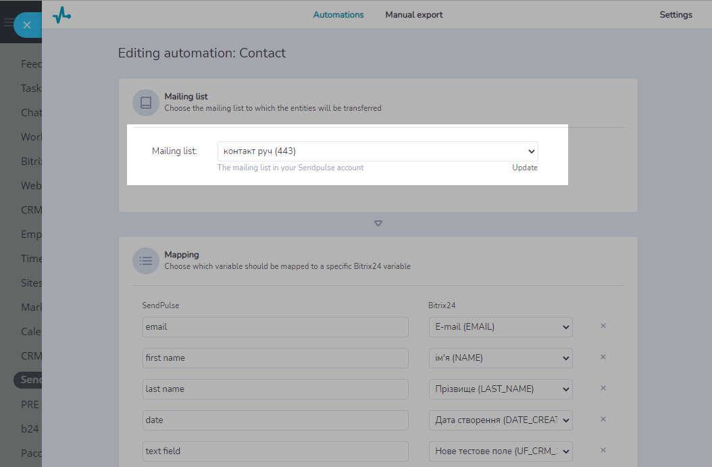
Task: Open the Manual export tab
Action: pos(414,15)
